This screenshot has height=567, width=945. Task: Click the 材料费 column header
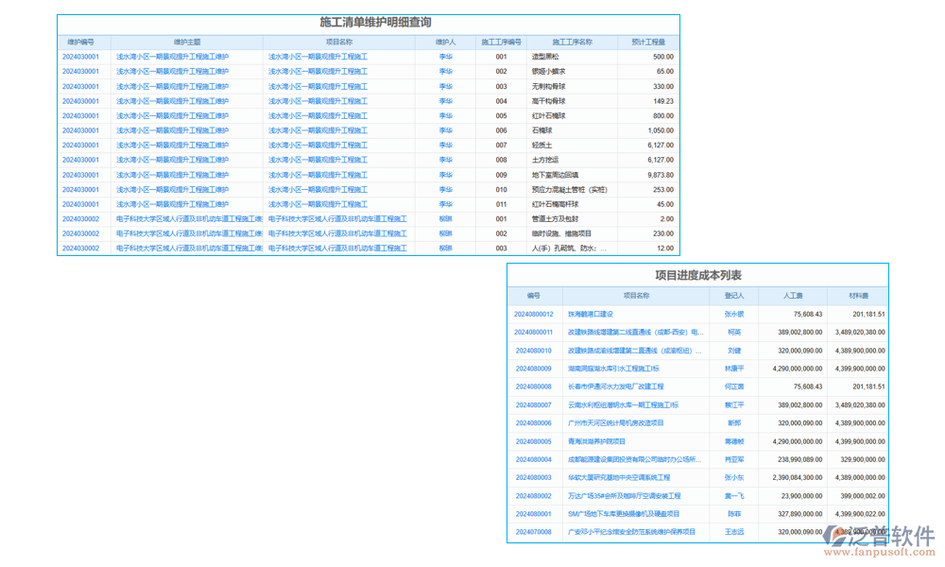(x=858, y=293)
